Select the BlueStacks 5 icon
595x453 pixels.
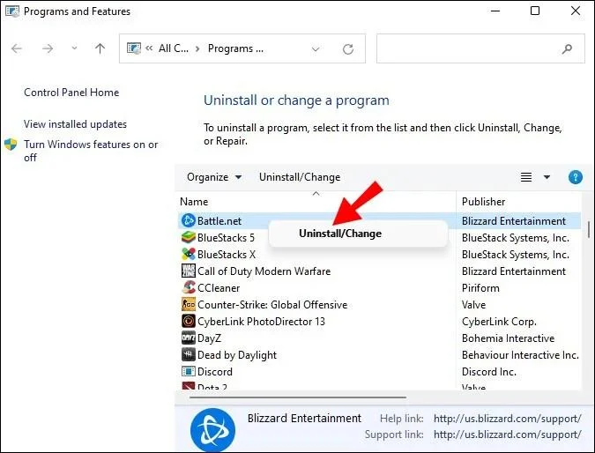tap(189, 237)
